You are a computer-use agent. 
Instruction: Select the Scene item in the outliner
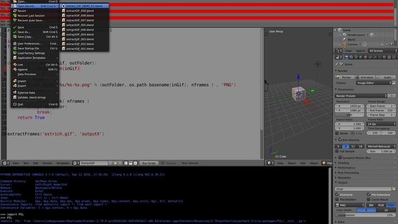click(347, 30)
